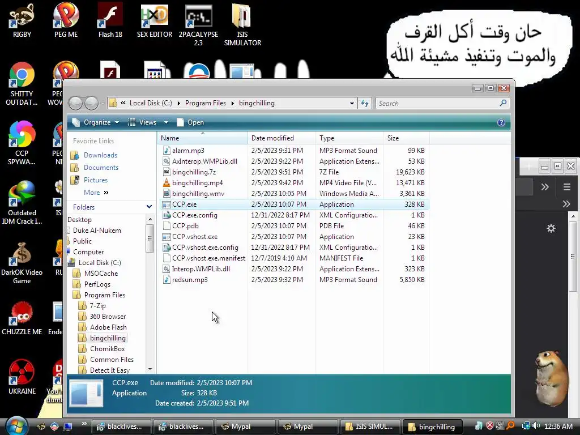Sort by Size column header
The width and height of the screenshot is (580, 435).
(x=407, y=138)
